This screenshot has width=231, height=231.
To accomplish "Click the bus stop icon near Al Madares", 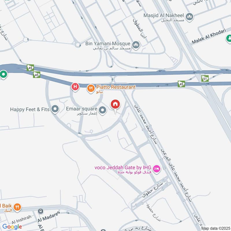I will pyautogui.click(x=41, y=211).
